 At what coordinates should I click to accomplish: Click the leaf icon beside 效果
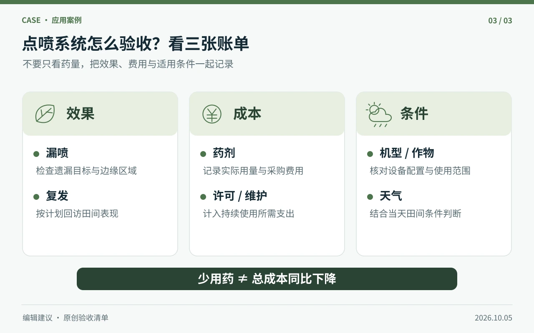(x=45, y=114)
